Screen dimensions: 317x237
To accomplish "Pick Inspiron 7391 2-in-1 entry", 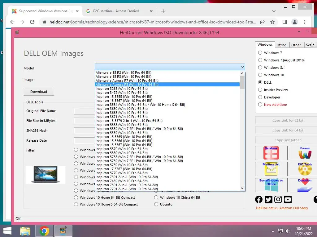I will [167, 177].
